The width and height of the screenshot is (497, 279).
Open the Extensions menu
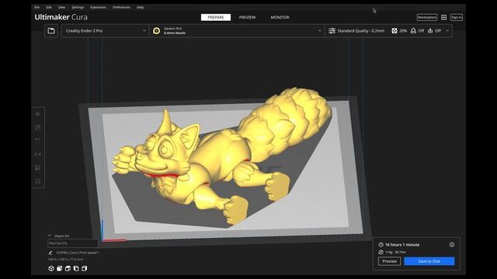tap(99, 7)
